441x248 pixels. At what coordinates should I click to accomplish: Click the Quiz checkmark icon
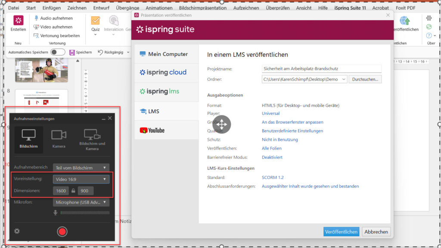(x=95, y=20)
